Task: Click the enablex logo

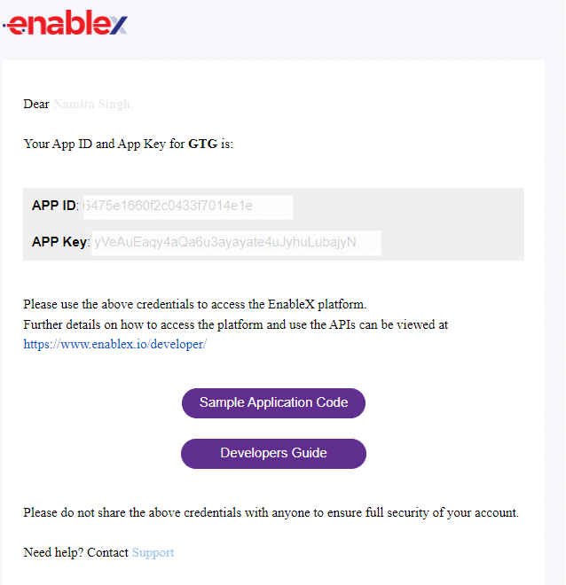Action: point(66,23)
